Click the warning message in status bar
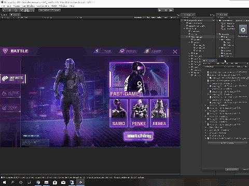 (73, 177)
